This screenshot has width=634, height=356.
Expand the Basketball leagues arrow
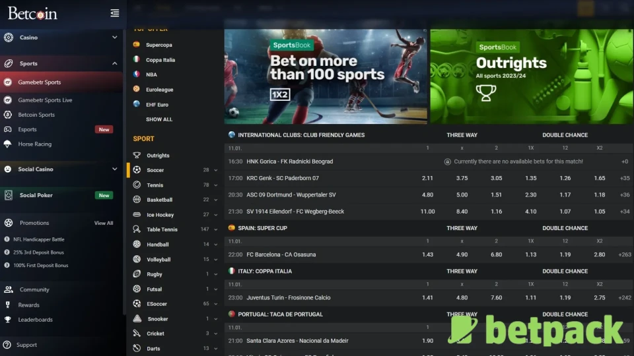coord(215,200)
